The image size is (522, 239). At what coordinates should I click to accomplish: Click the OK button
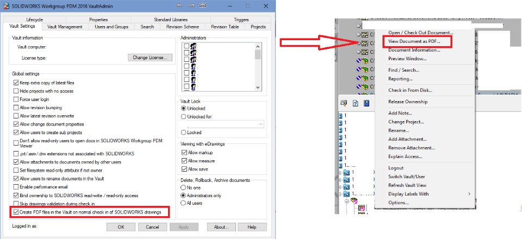pyautogui.click(x=121, y=228)
